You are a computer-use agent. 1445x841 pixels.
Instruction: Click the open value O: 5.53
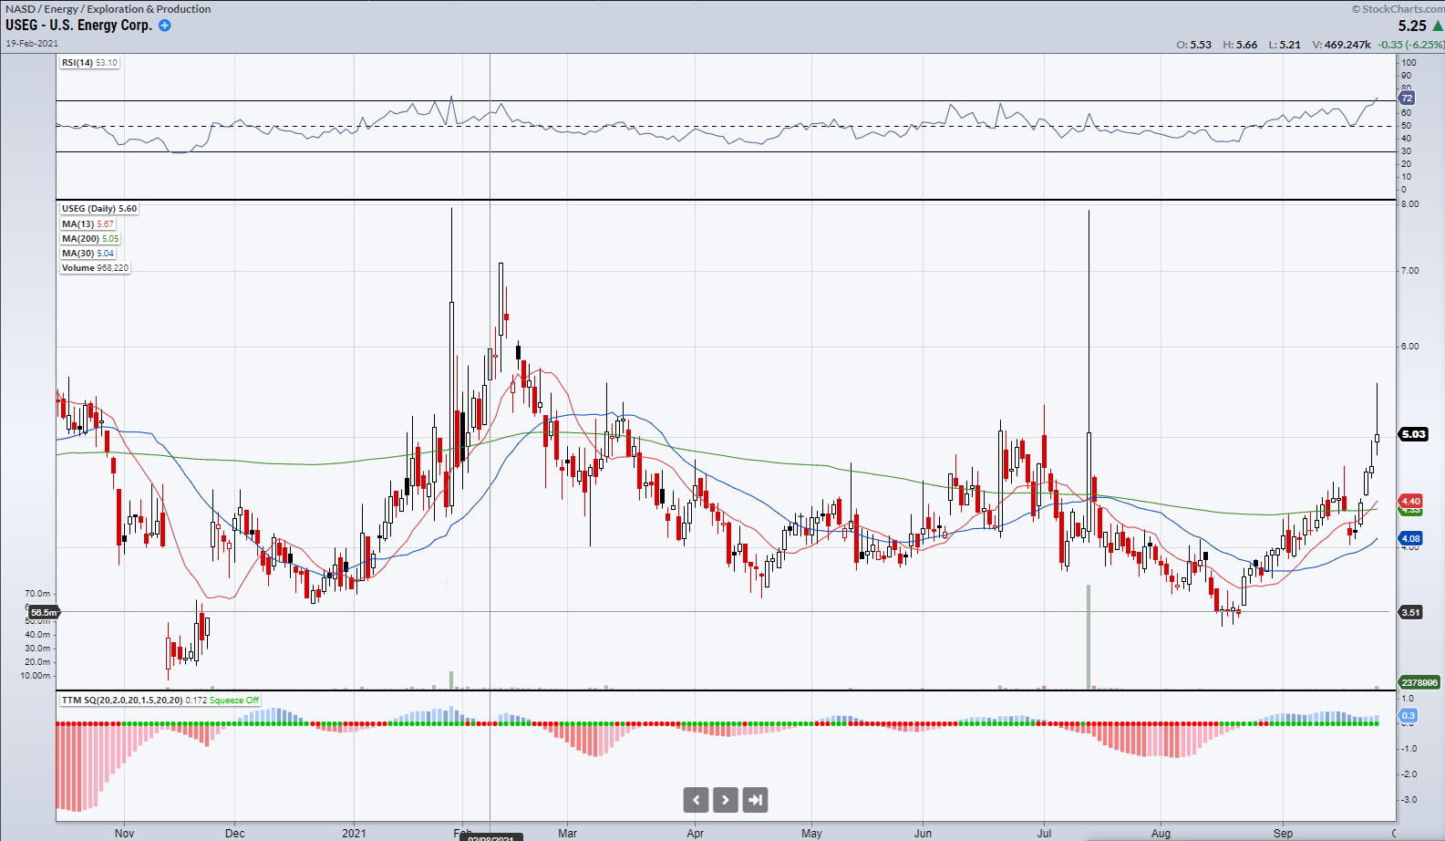pyautogui.click(x=1194, y=44)
